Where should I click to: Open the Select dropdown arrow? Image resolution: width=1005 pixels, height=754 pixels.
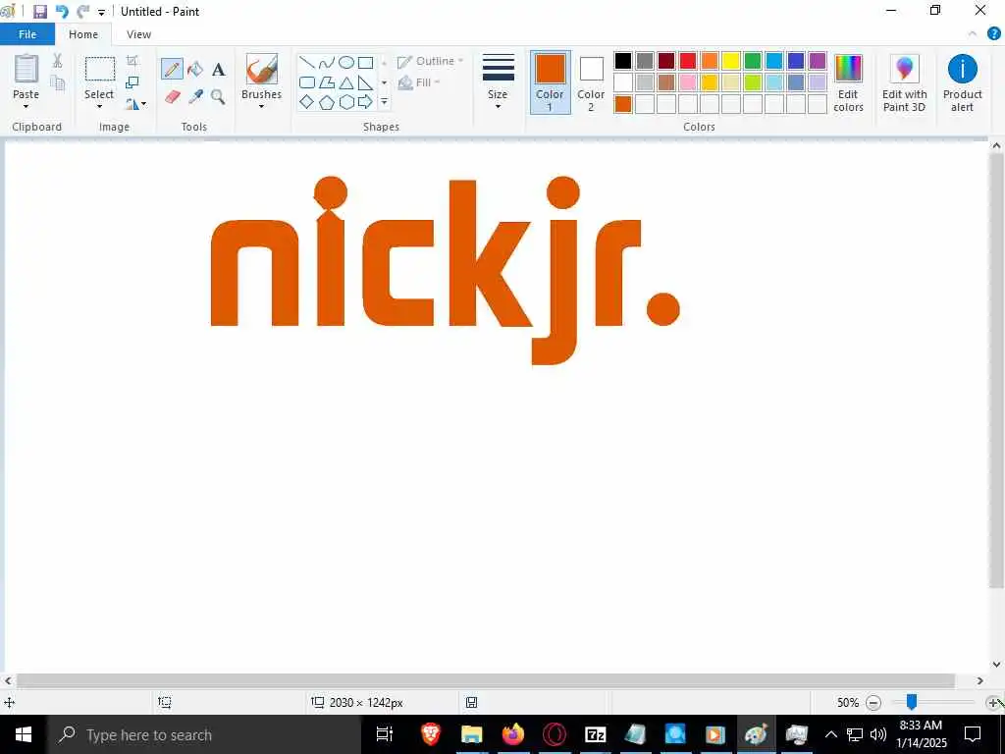[x=99, y=106]
